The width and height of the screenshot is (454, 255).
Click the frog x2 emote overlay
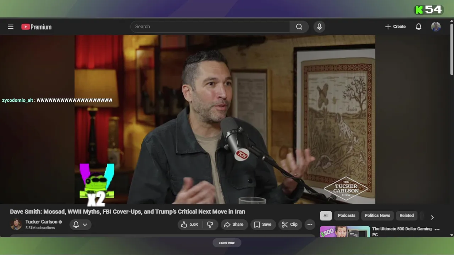point(97,185)
